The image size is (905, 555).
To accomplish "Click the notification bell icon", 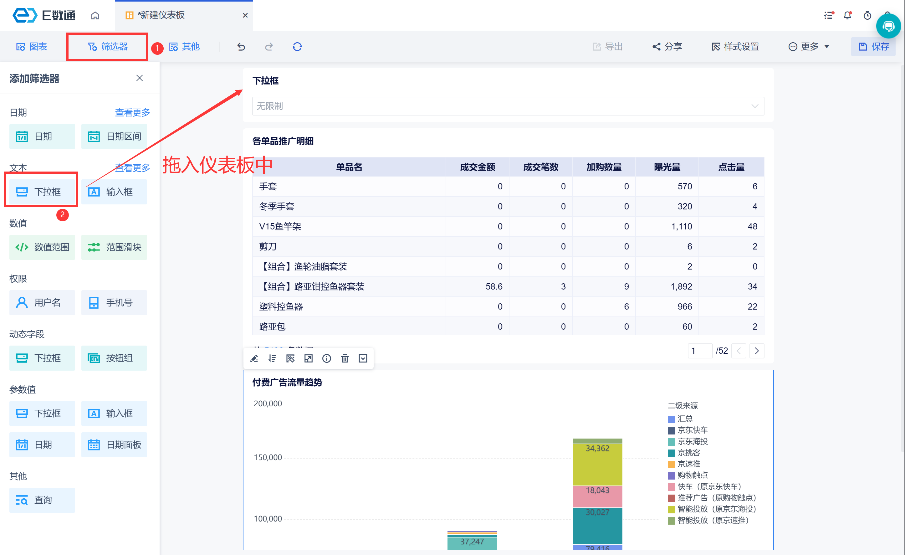I will click(x=847, y=15).
